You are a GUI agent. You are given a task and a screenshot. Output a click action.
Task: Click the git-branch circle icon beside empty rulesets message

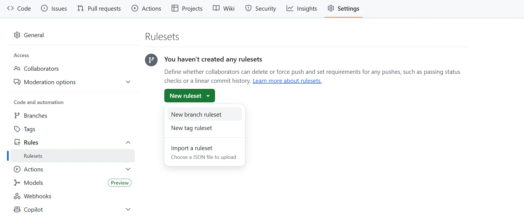151,60
